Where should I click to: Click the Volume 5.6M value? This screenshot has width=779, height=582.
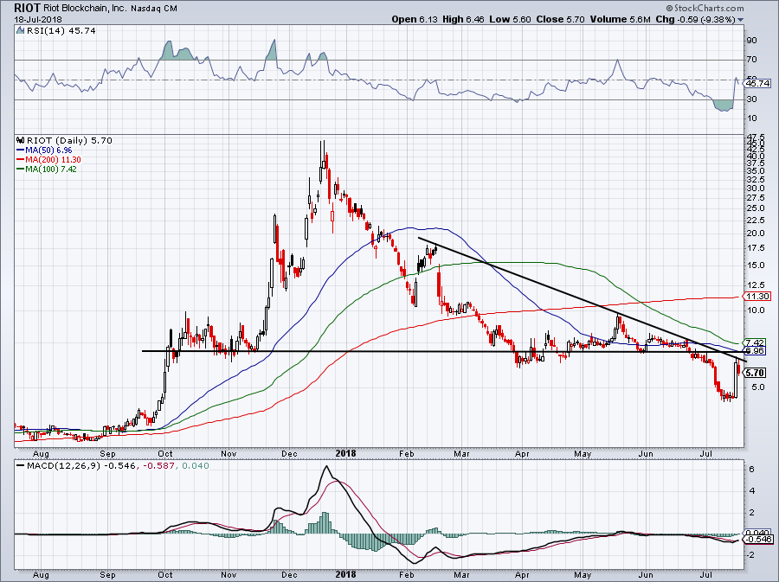tap(620, 19)
